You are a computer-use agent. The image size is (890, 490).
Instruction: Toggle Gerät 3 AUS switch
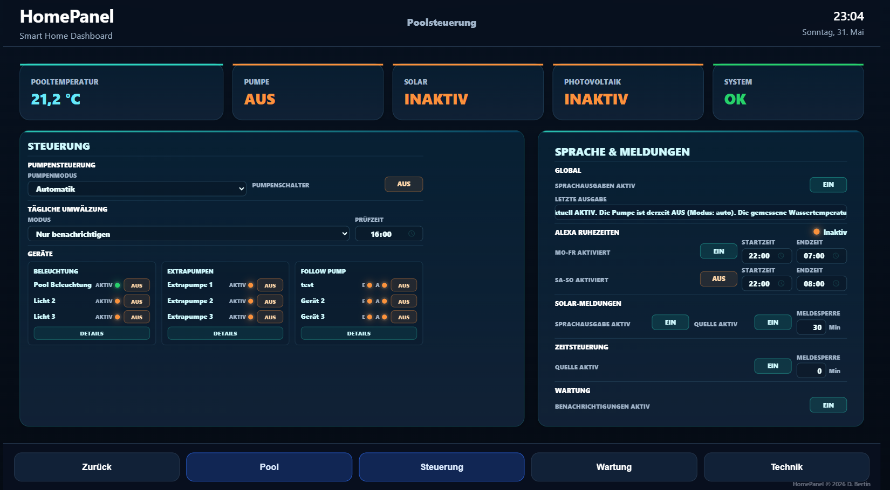(x=403, y=317)
